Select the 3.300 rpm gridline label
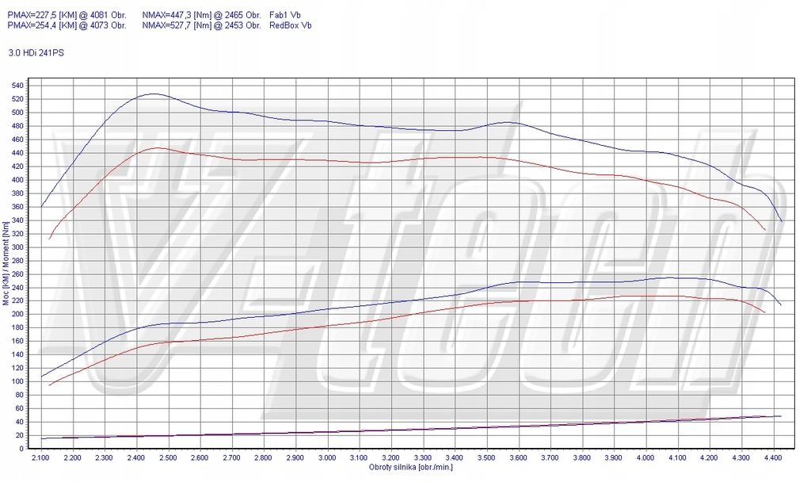 [424, 457]
